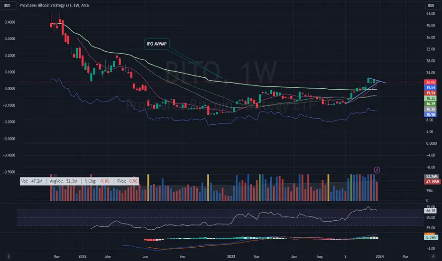
Task: Click the '2023' time axis label
Action: 231,256
